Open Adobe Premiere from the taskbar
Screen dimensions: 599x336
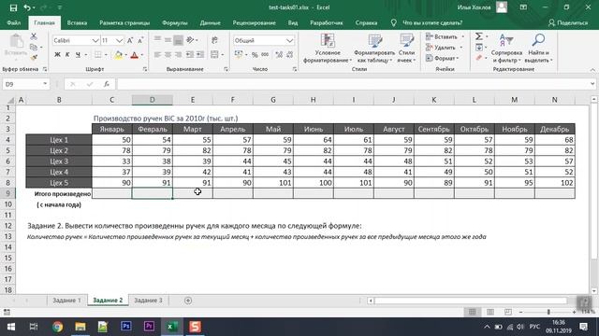149,327
